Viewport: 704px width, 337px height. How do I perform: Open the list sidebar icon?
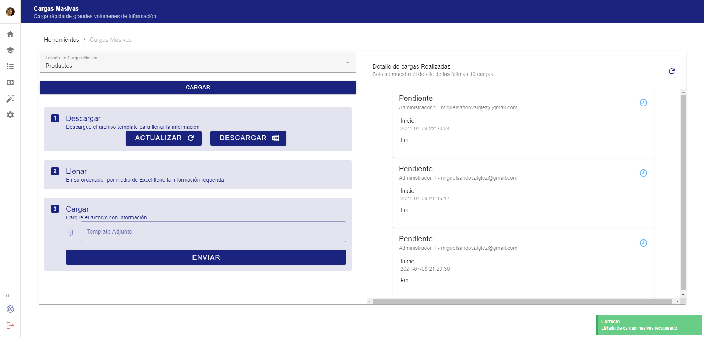click(10, 66)
